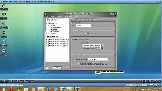Open Theme Editor File menu
Screen dimensions: 162x91
coord(47,16)
